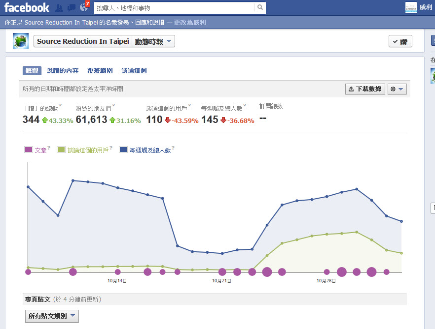This screenshot has width=435, height=329.
Task: Open the messages icon in top bar
Action: [x=72, y=8]
